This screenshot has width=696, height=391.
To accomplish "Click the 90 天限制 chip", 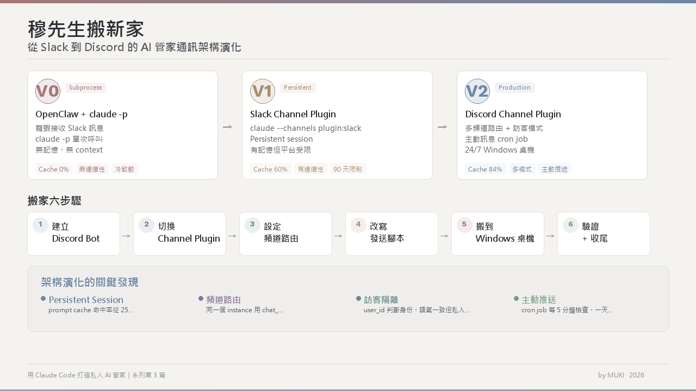I will tap(347, 169).
